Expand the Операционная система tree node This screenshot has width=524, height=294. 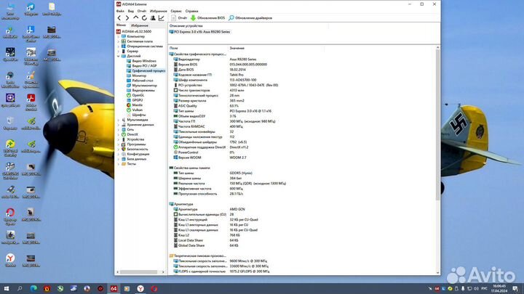[119, 46]
